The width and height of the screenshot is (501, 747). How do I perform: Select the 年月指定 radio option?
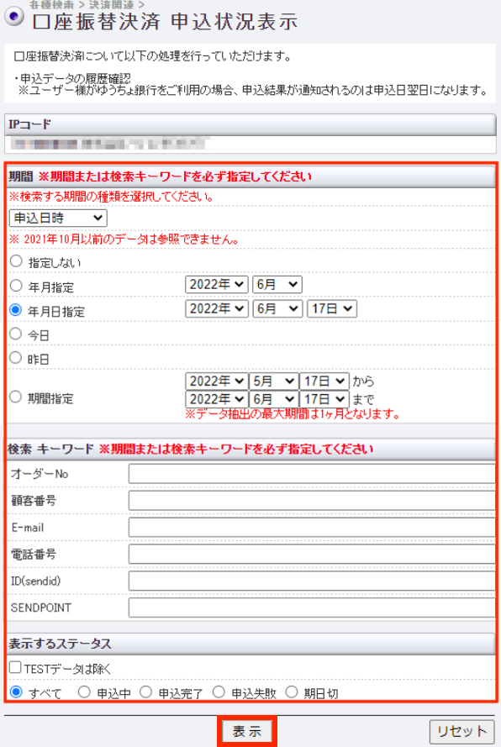tap(16, 286)
